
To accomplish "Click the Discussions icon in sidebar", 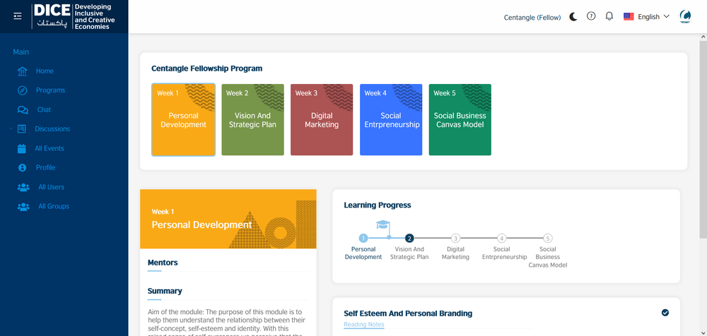I will tap(22, 128).
